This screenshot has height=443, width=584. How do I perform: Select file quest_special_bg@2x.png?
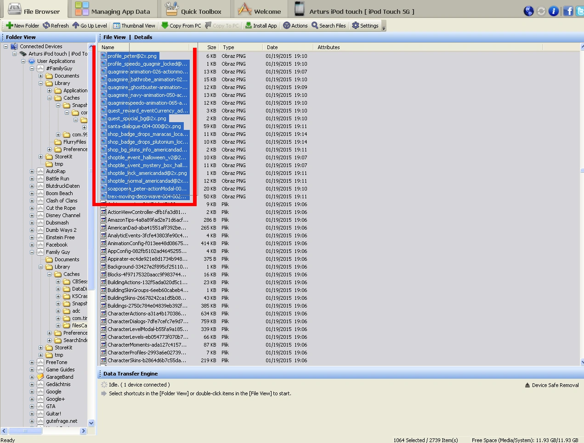(137, 118)
